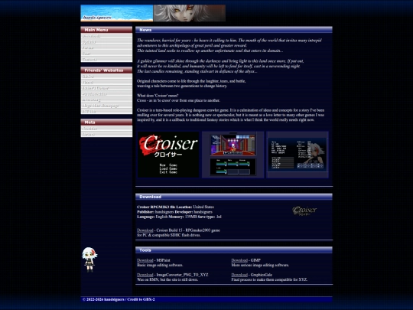413x310 pixels.
Task: Open the dungeon battle screenshot thumbnail
Action: (x=233, y=155)
